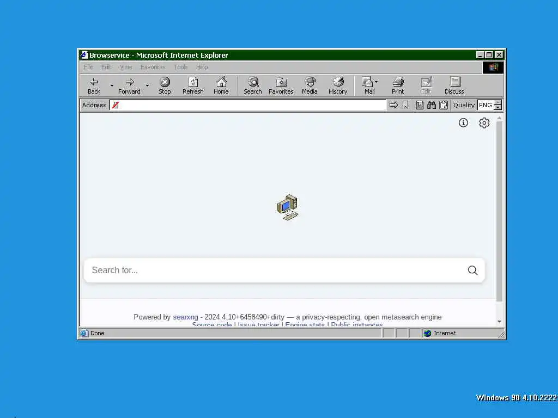The width and height of the screenshot is (558, 418).
Task: Minimize the Browservice Internet Explorer window
Action: 481,55
